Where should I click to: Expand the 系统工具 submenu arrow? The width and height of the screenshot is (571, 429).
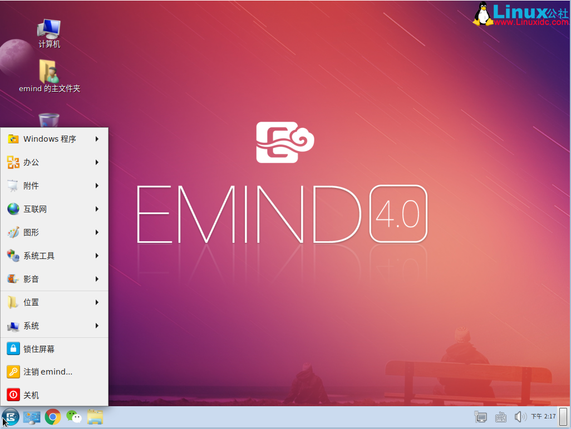click(97, 256)
